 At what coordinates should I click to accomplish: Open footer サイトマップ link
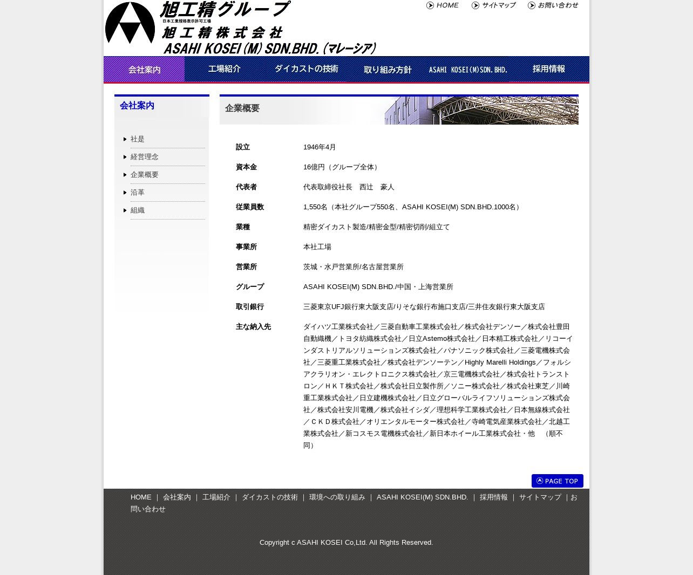tap(540, 497)
